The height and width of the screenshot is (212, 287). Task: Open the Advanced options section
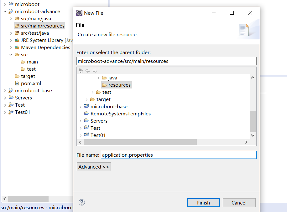tap(94, 167)
